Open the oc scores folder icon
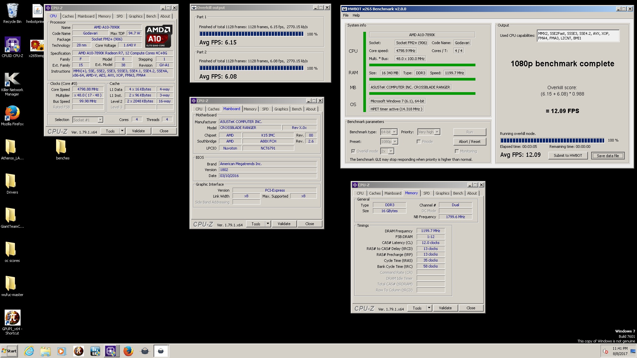This screenshot has height=358, width=637. click(12, 252)
